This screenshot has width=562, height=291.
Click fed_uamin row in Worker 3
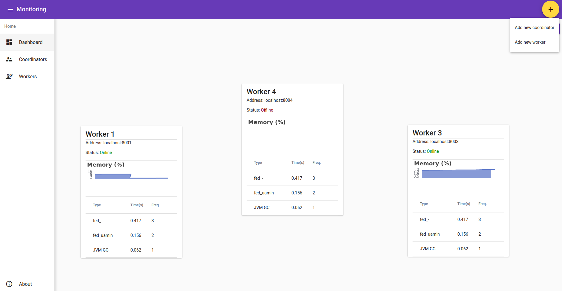pos(458,234)
